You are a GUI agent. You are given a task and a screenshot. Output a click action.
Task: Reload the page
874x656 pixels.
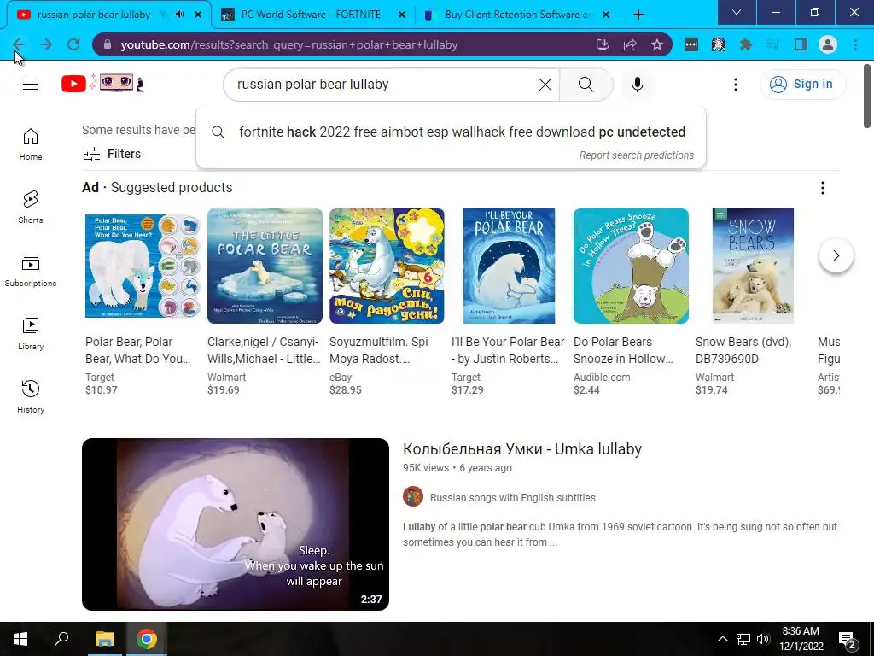coord(73,44)
